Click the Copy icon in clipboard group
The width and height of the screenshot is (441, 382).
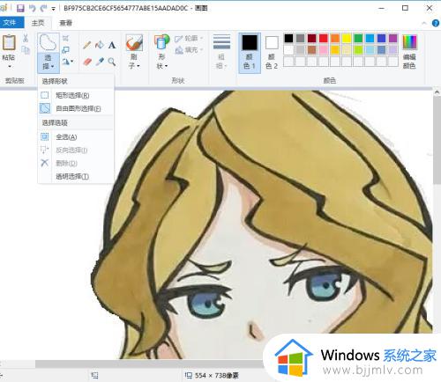(26, 50)
